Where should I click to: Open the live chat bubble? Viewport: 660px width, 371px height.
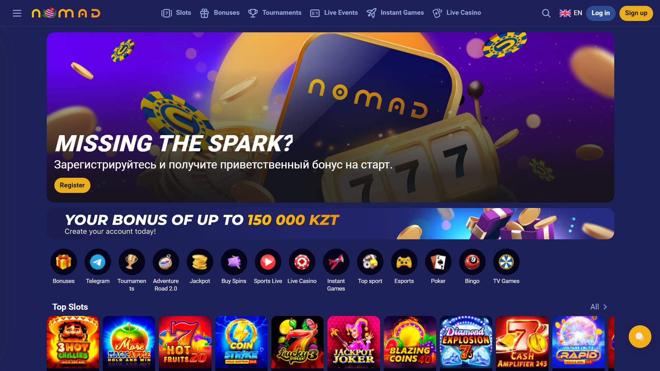tap(640, 337)
